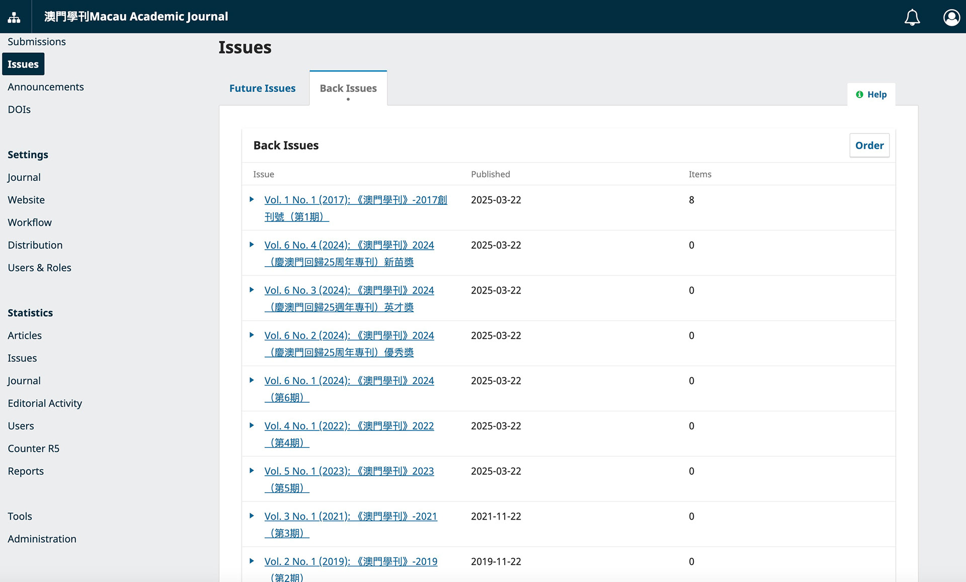This screenshot has width=966, height=582.
Task: Expand the Vol. 6 No. 3 (2024) row arrow
Action: (252, 290)
